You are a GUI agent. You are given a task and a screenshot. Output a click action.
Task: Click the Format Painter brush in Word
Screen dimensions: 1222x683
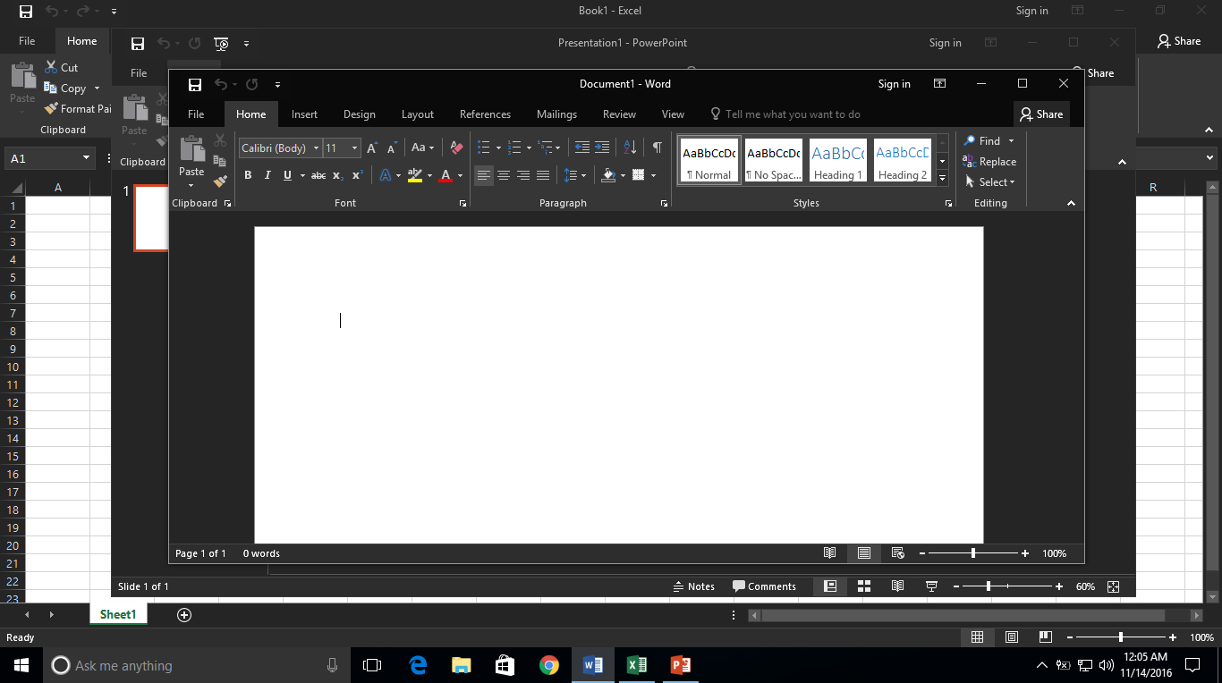(220, 181)
